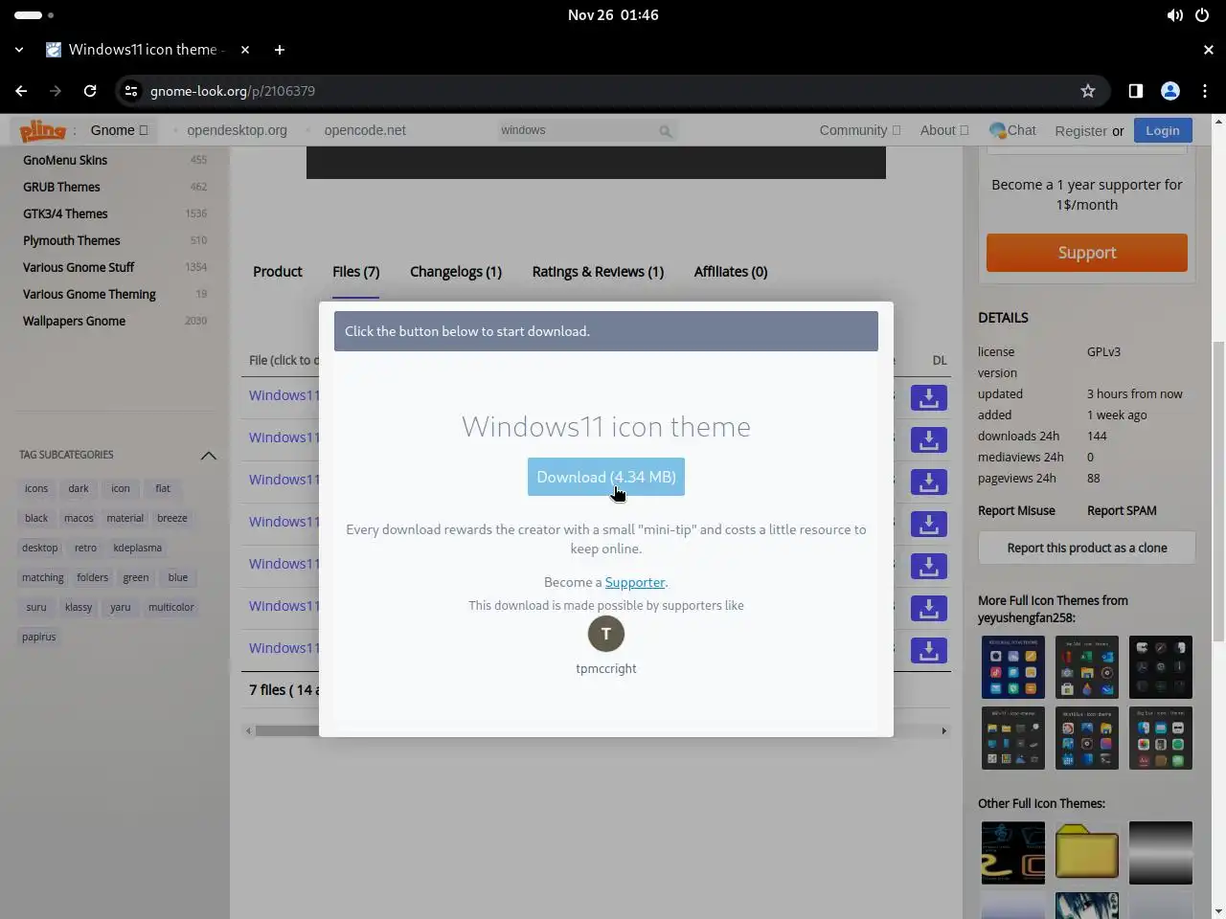This screenshot has height=919, width=1226.
Task: Click the address bar URL
Action: click(233, 91)
